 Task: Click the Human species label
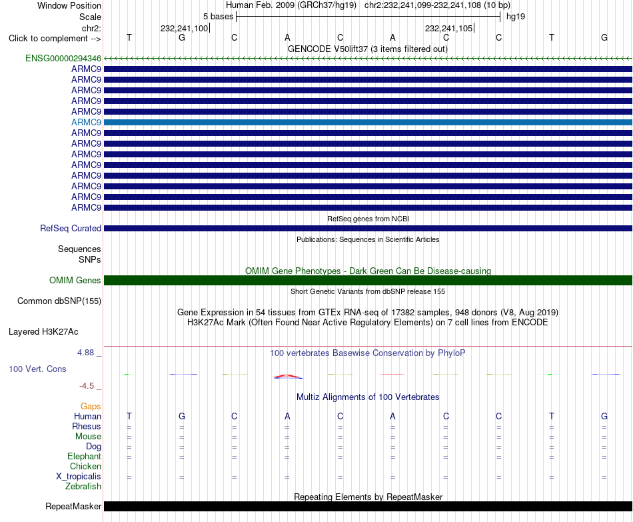tap(87, 417)
